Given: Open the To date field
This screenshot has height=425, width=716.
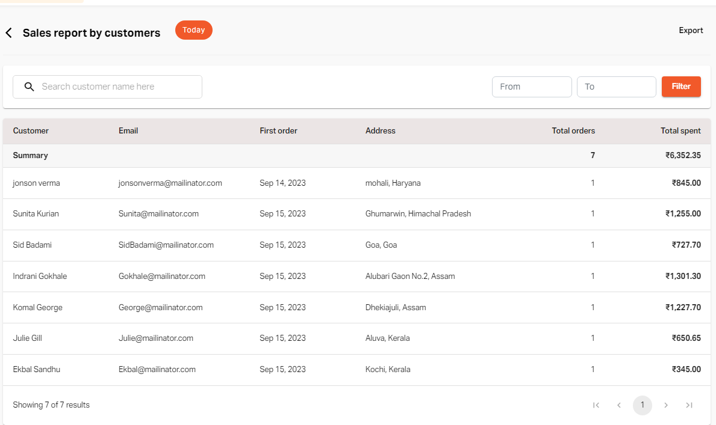Looking at the screenshot, I should (616, 87).
